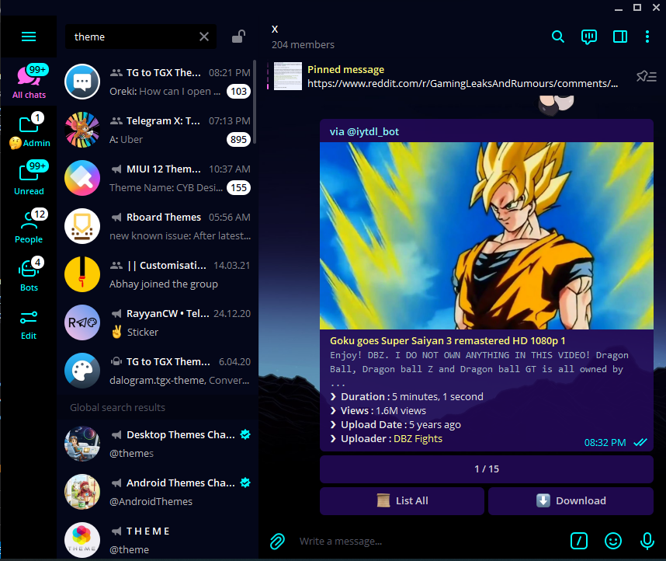The image size is (666, 561).
Task: Switch to People folder
Action: pyautogui.click(x=29, y=226)
